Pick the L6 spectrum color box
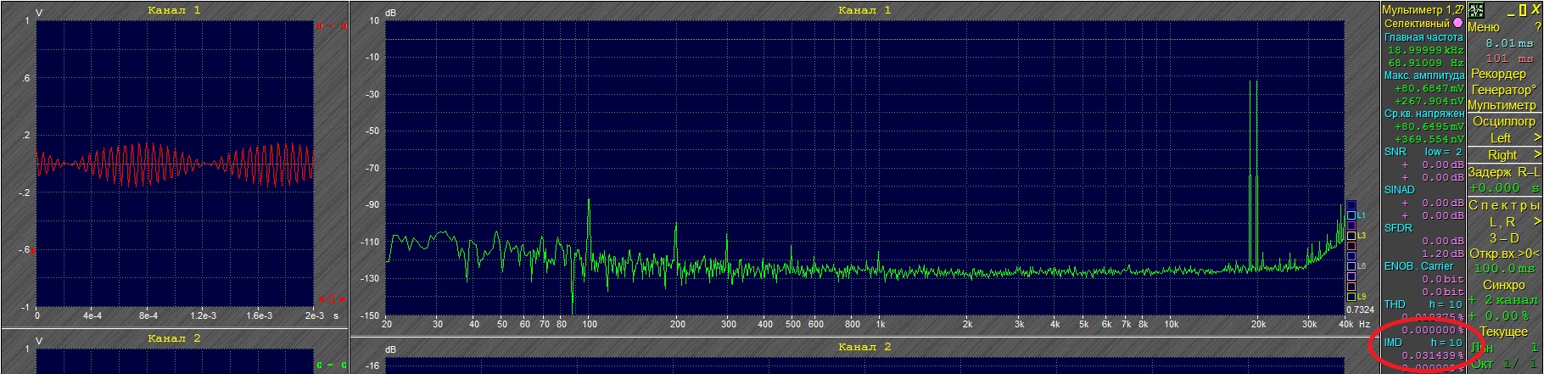The width and height of the screenshot is (1544, 374). (x=1351, y=266)
